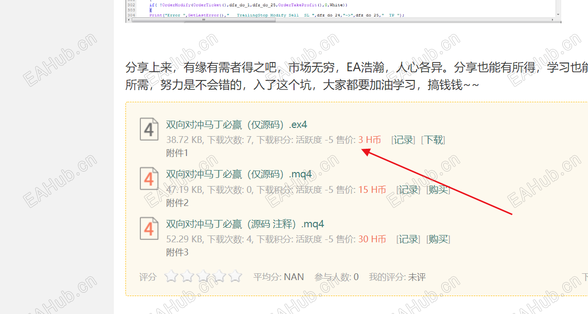
Task: Click the 30 H币 price text
Action: coord(372,239)
